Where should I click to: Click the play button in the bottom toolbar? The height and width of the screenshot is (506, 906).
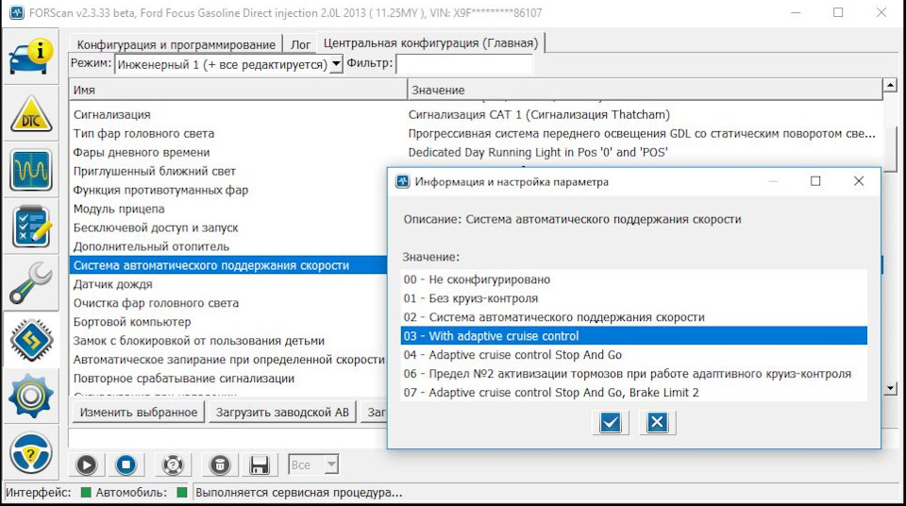(x=86, y=465)
